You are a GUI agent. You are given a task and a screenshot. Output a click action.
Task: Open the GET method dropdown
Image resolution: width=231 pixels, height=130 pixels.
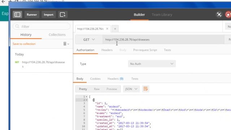pyautogui.click(x=89, y=39)
